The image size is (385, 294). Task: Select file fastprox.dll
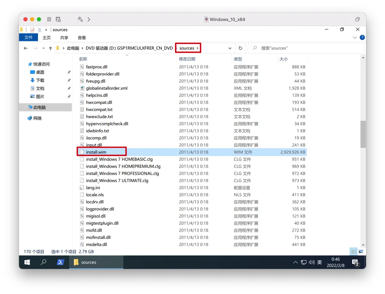97,67
